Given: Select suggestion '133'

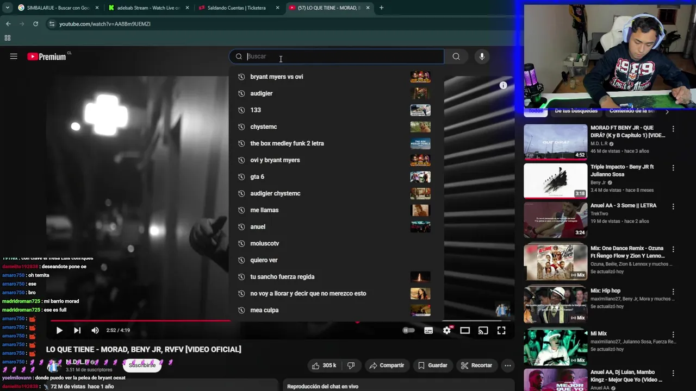Looking at the screenshot, I should pos(337,110).
